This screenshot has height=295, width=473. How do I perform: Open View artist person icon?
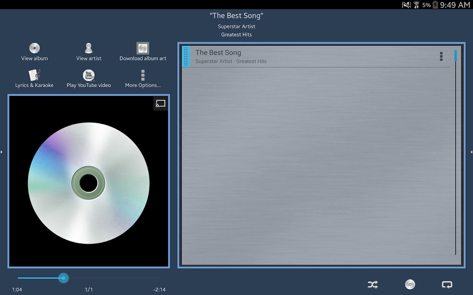click(x=89, y=48)
